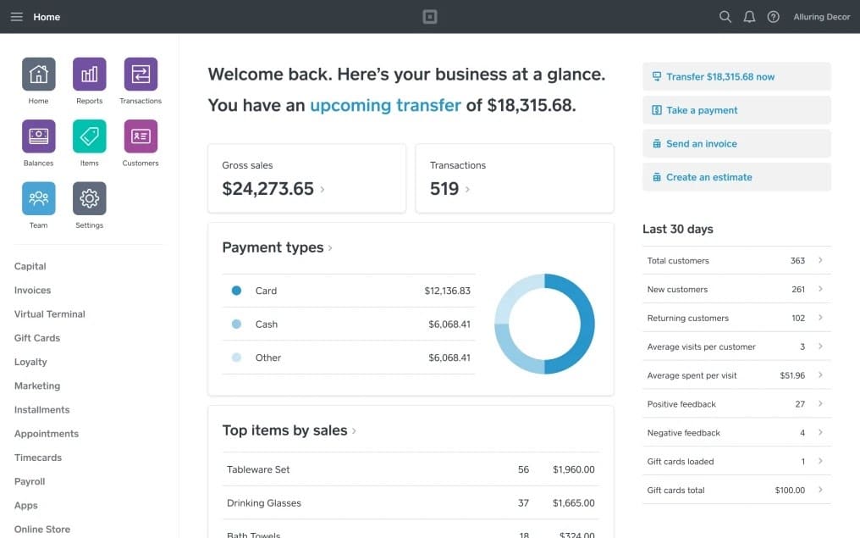Select the Transactions icon
The height and width of the screenshot is (538, 860).
pos(140,74)
